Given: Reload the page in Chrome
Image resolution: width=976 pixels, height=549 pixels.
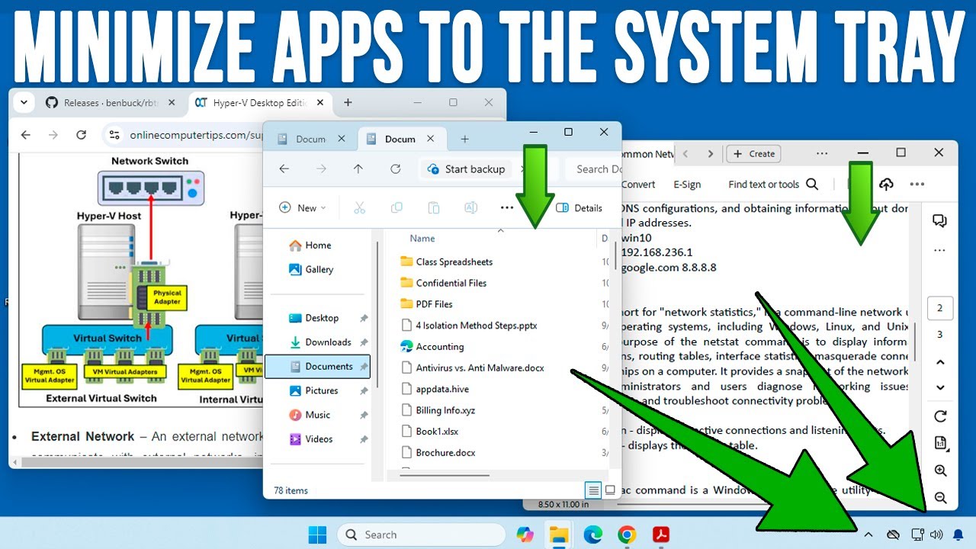Looking at the screenshot, I should click(81, 135).
